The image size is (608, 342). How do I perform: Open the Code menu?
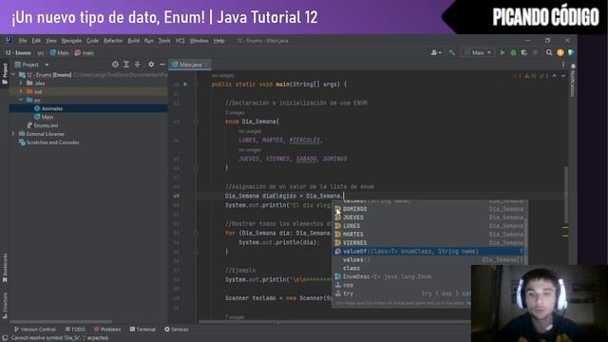[92, 41]
